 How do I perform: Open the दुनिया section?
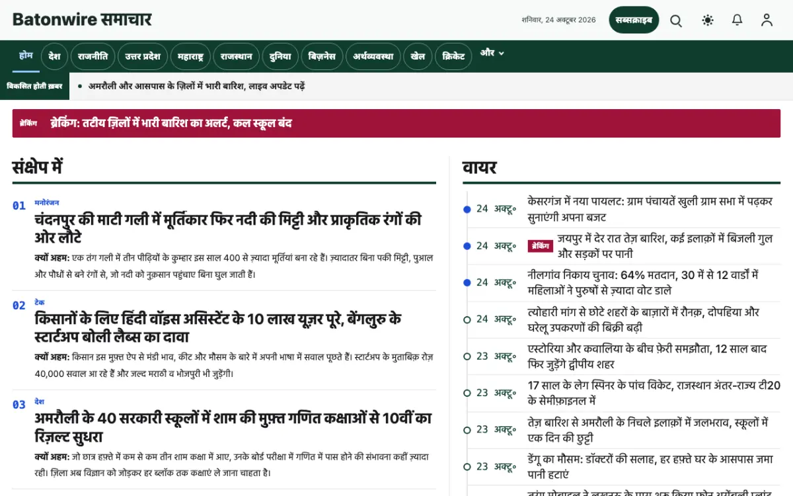pyautogui.click(x=280, y=56)
